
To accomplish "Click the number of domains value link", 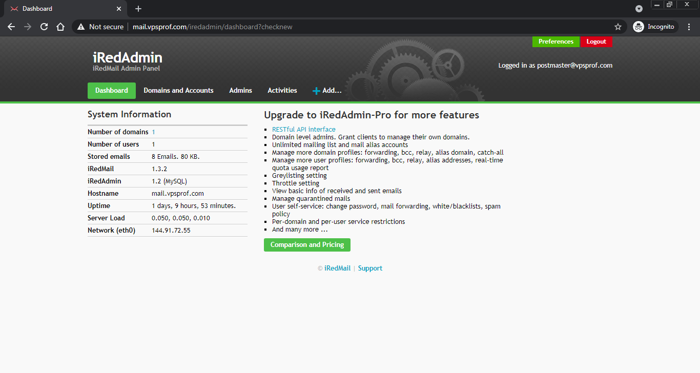I will point(153,132).
